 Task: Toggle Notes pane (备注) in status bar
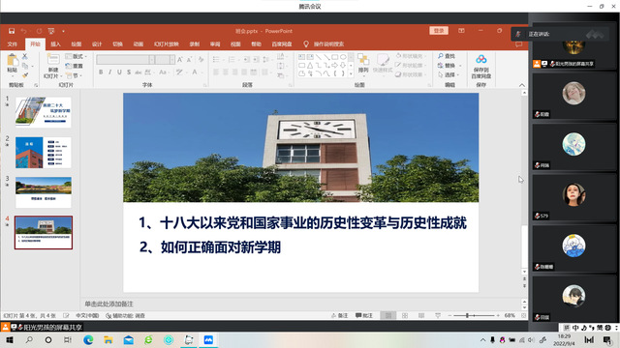pos(340,316)
